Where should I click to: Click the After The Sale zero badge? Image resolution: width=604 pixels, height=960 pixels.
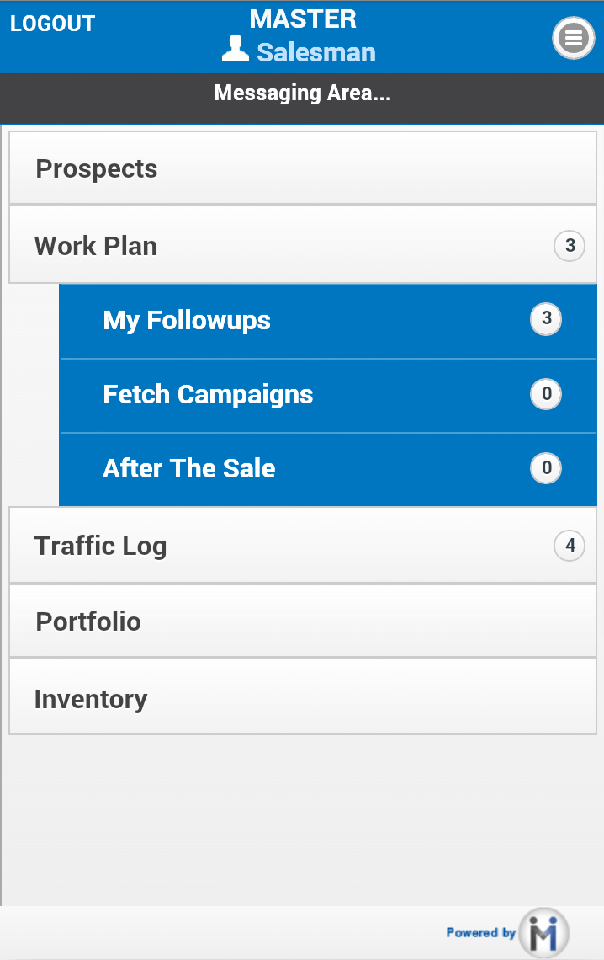(x=546, y=468)
